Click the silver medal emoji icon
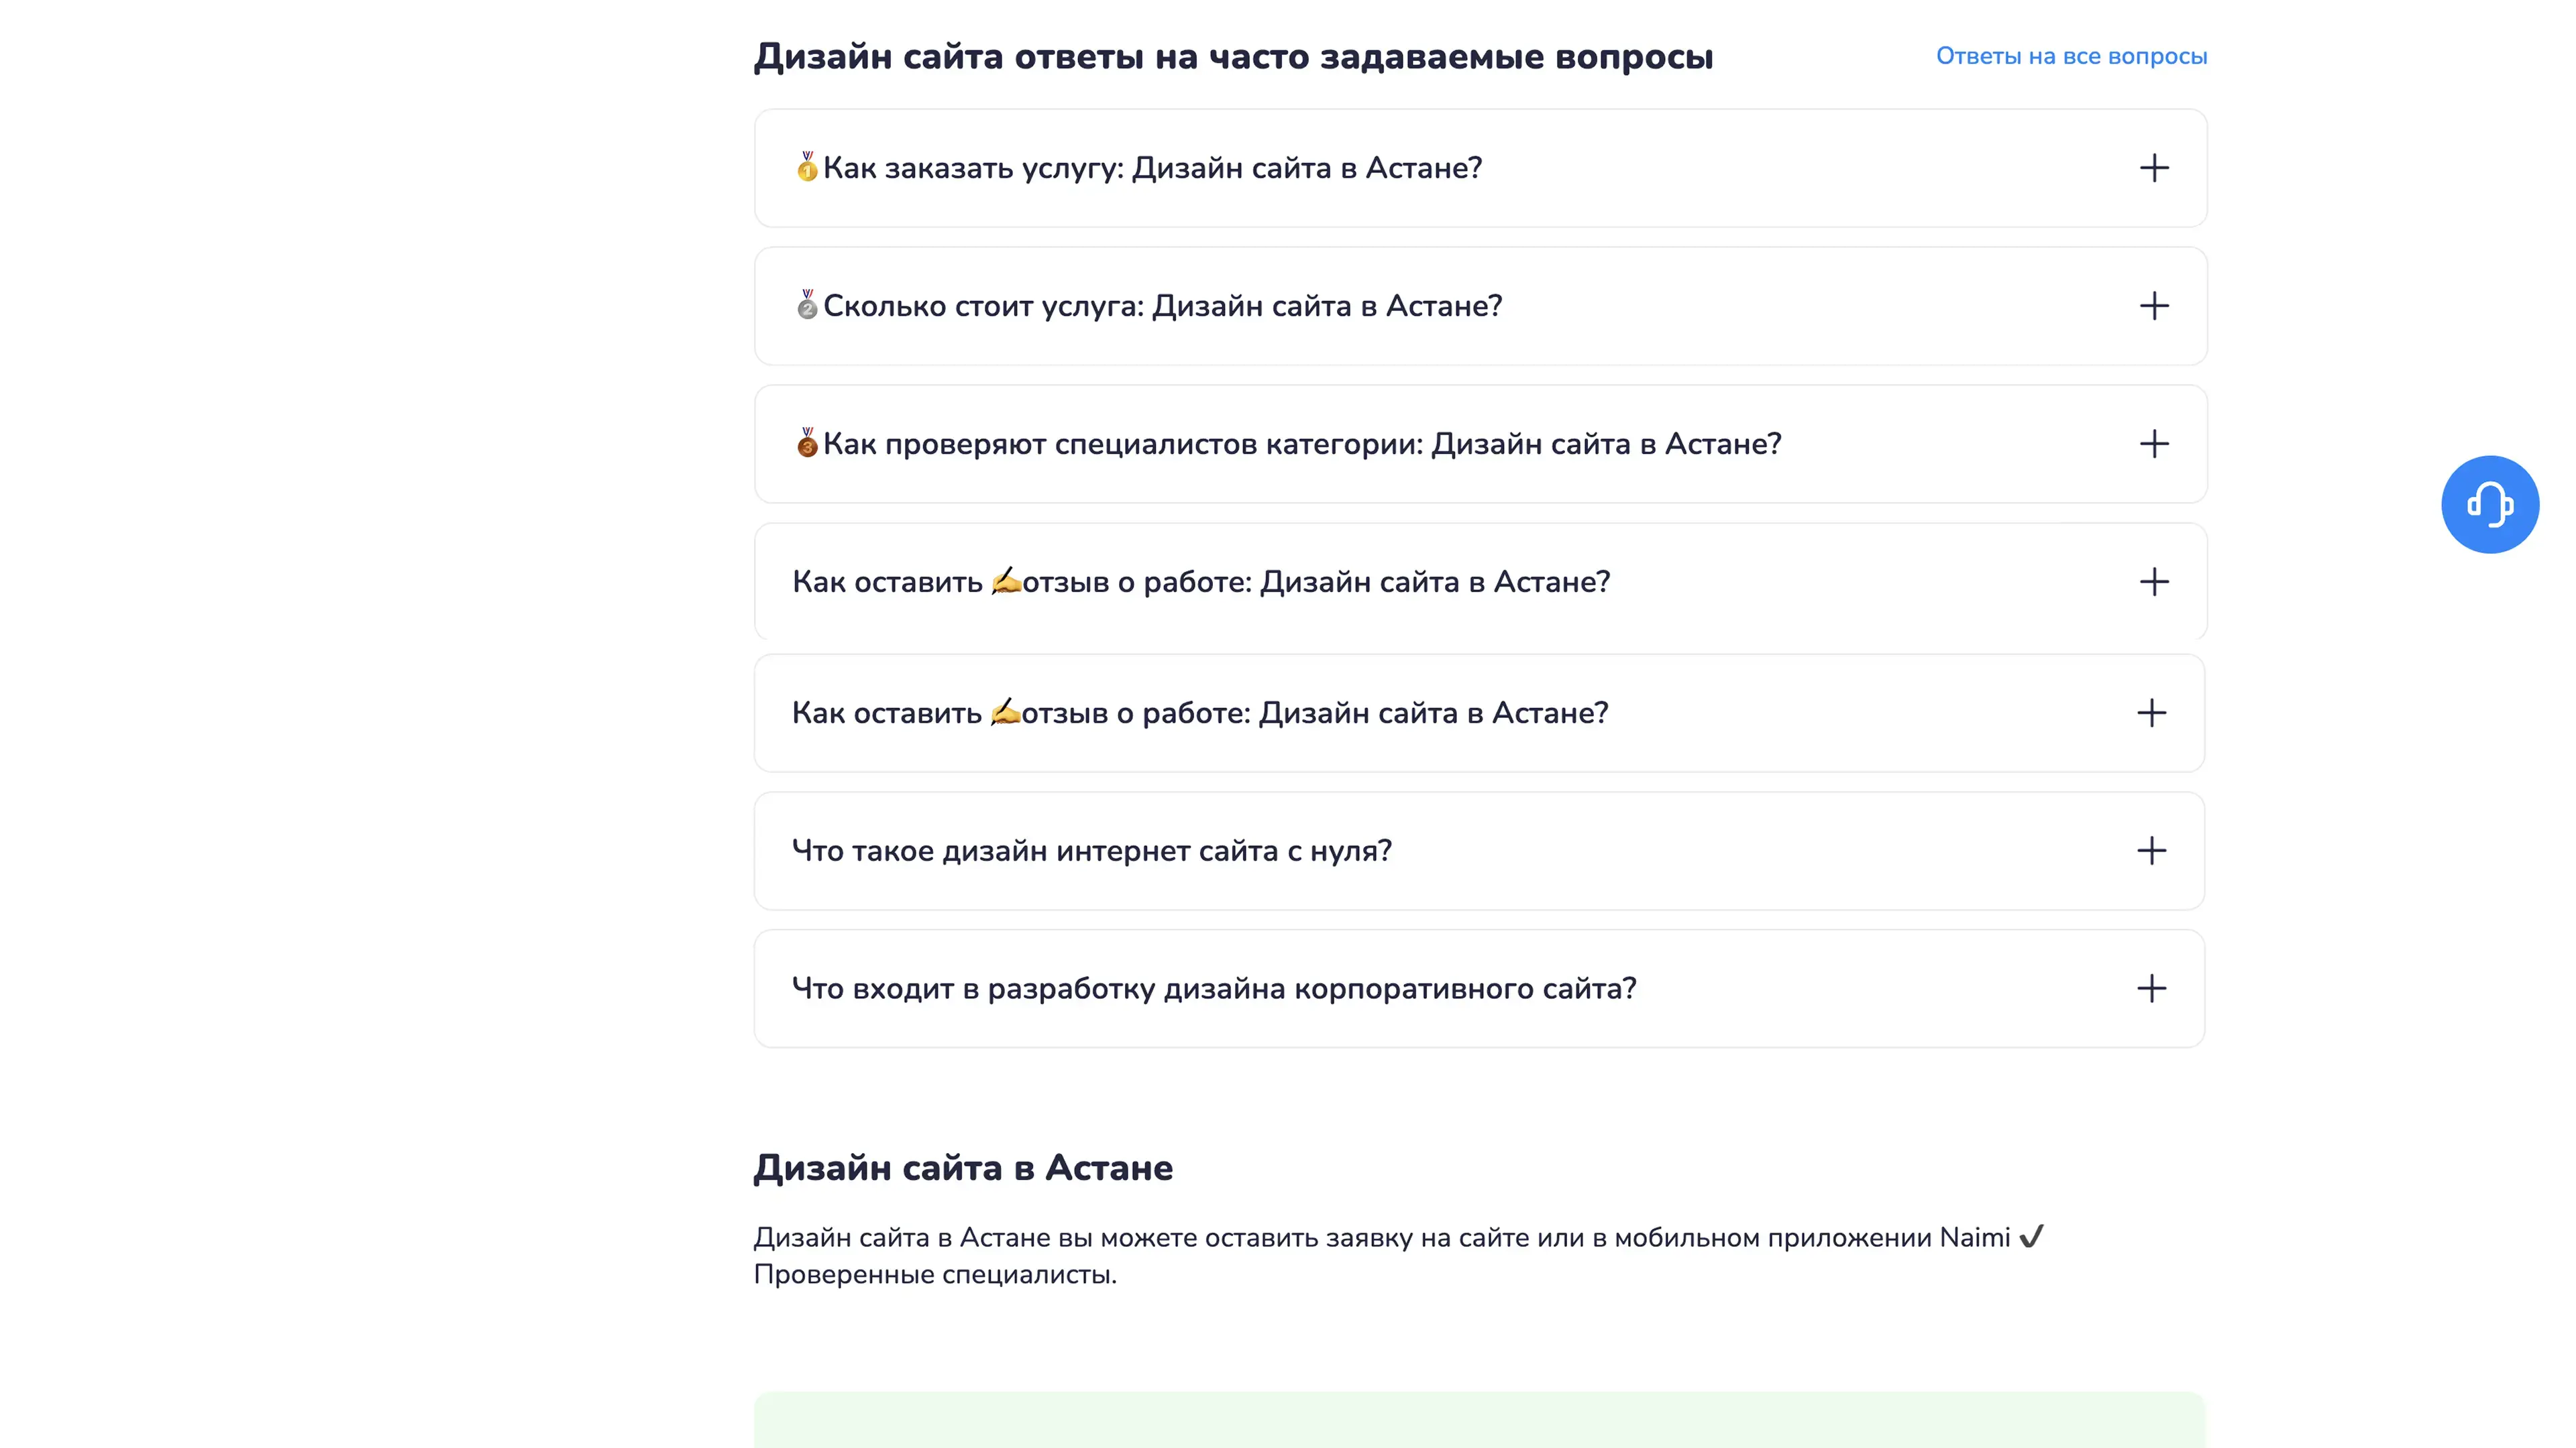Image resolution: width=2576 pixels, height=1448 pixels. click(807, 305)
